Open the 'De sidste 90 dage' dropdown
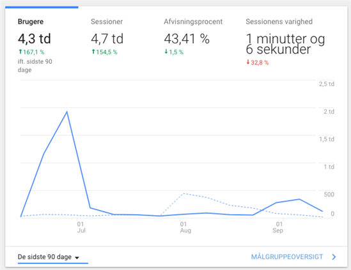351x270 pixels. coord(53,257)
